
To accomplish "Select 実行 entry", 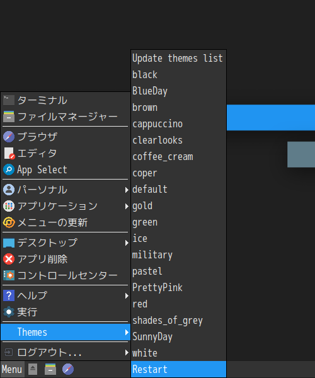I will pos(66,312).
